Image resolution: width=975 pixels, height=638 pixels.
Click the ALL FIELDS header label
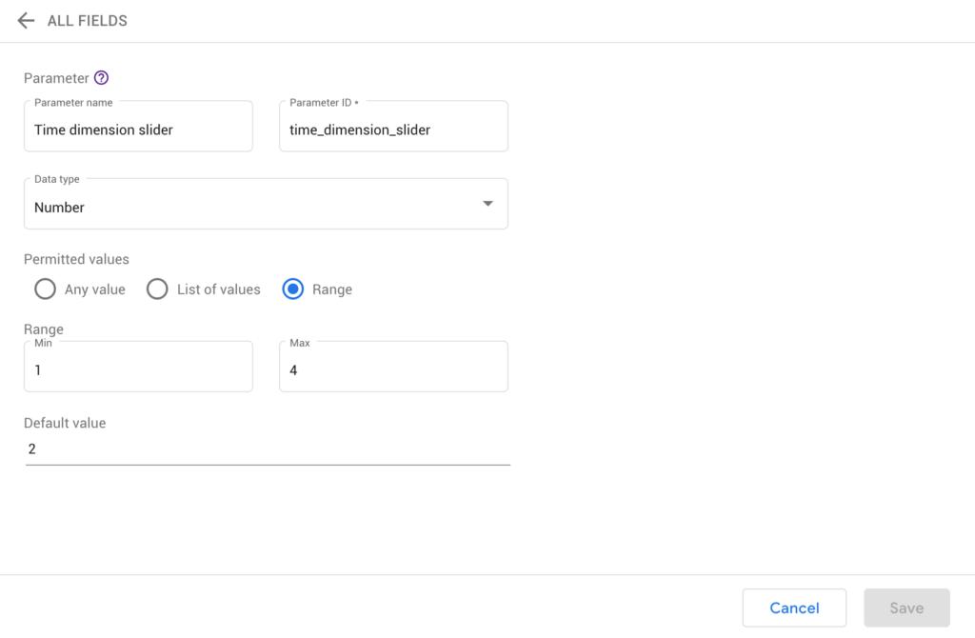point(85,20)
